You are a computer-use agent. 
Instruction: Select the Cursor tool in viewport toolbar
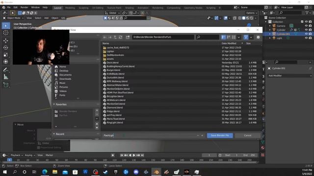point(5,33)
